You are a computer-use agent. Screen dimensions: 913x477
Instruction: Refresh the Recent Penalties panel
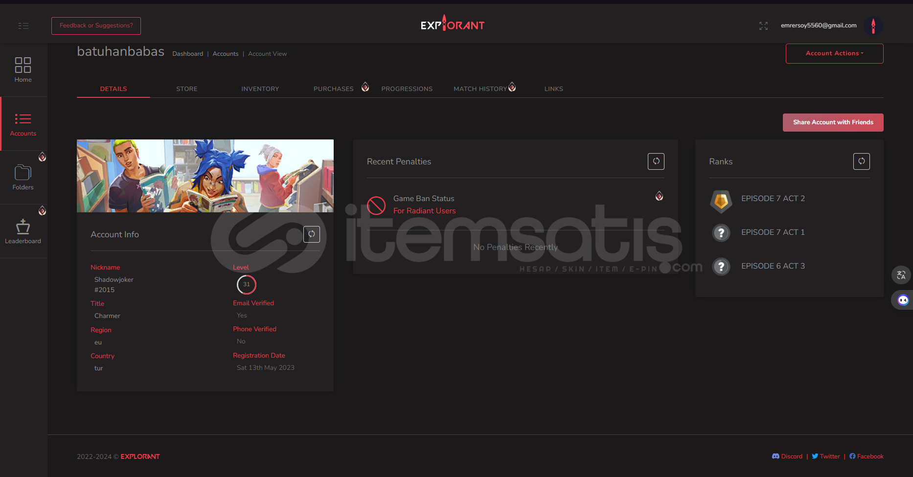pyautogui.click(x=656, y=161)
